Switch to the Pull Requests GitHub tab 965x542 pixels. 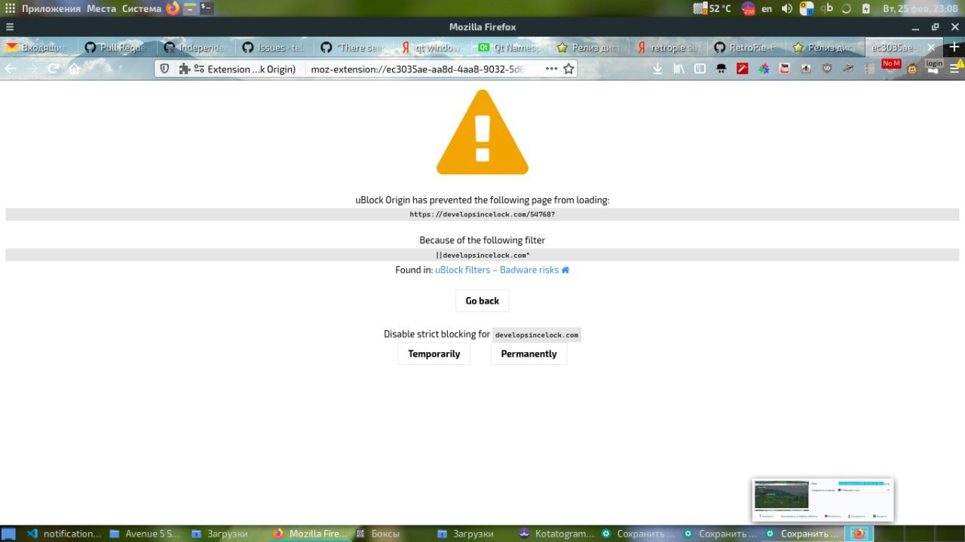[117, 47]
